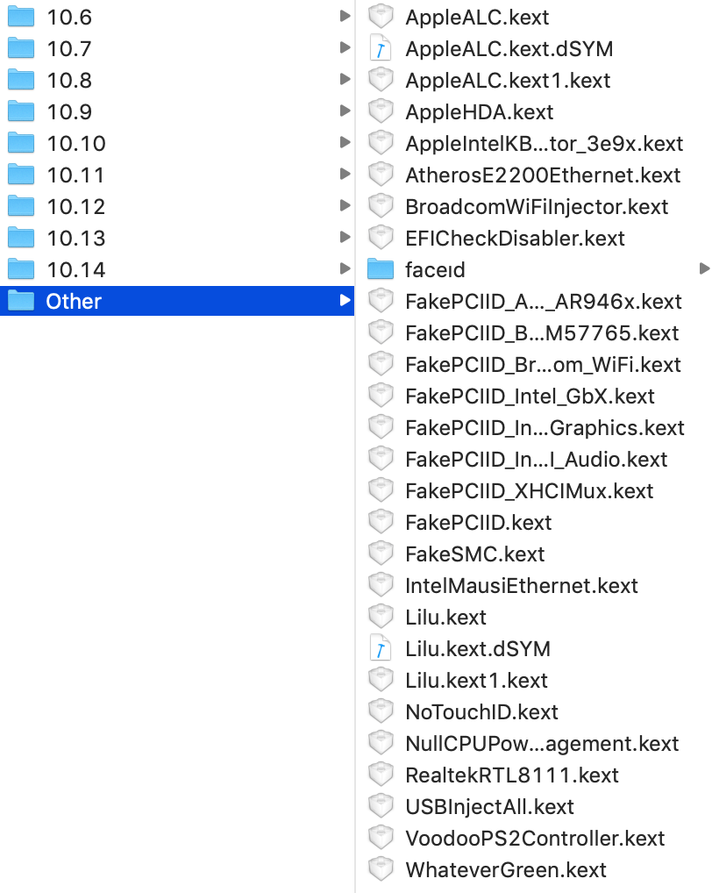
Task: Expand the faceid folder using its disclosure arrow
Action: coord(707,268)
